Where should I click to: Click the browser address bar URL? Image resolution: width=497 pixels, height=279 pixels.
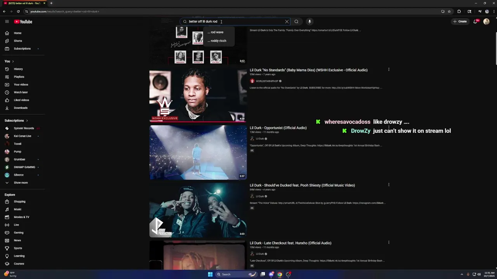[65, 12]
